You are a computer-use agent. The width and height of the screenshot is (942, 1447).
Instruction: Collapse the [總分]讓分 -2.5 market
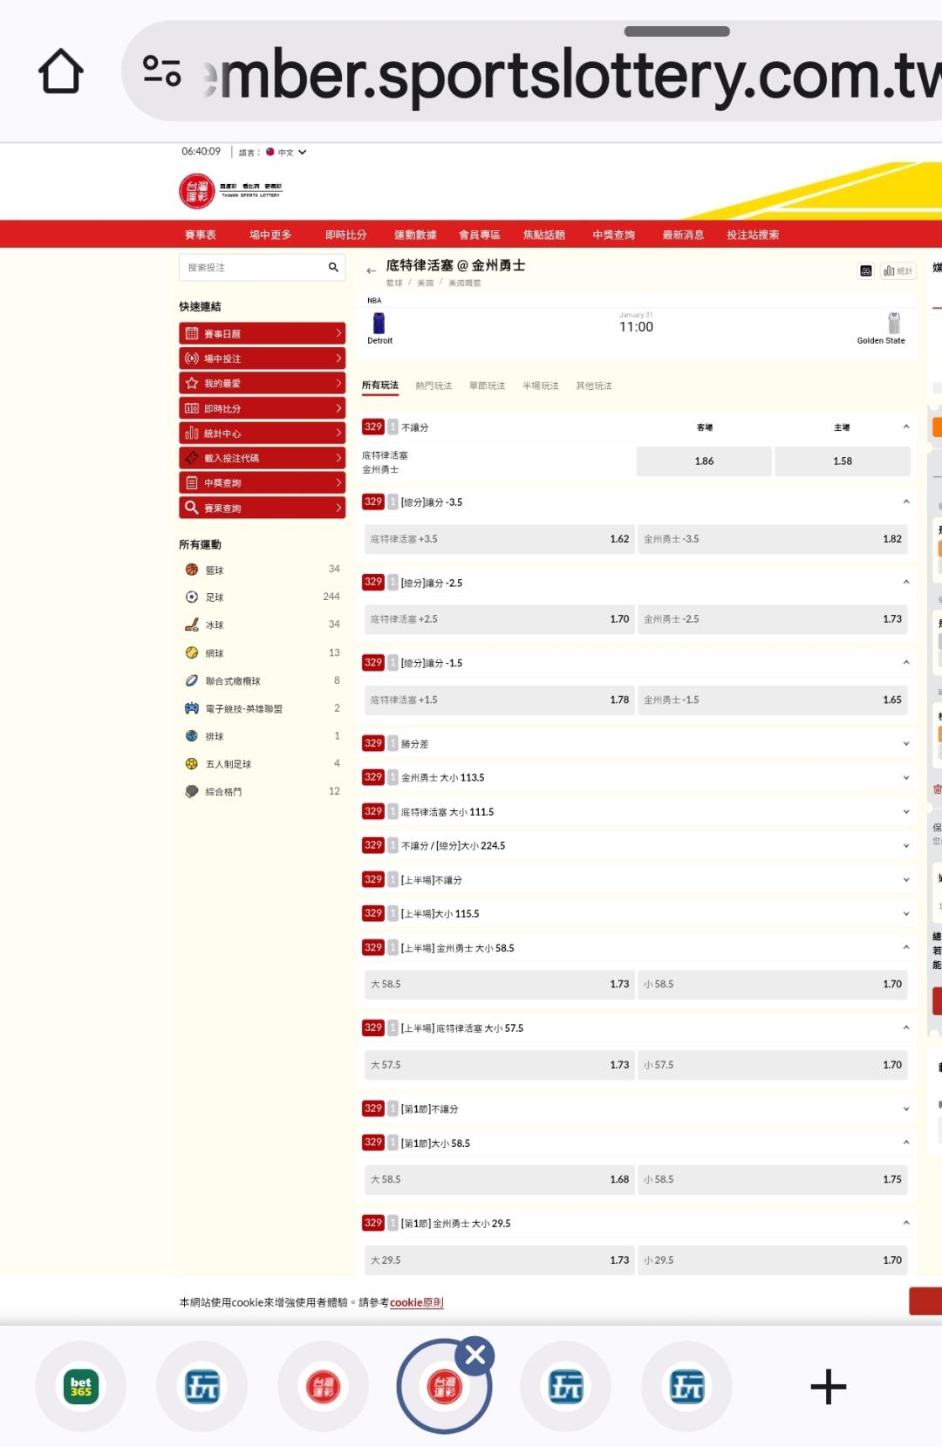coord(905,582)
